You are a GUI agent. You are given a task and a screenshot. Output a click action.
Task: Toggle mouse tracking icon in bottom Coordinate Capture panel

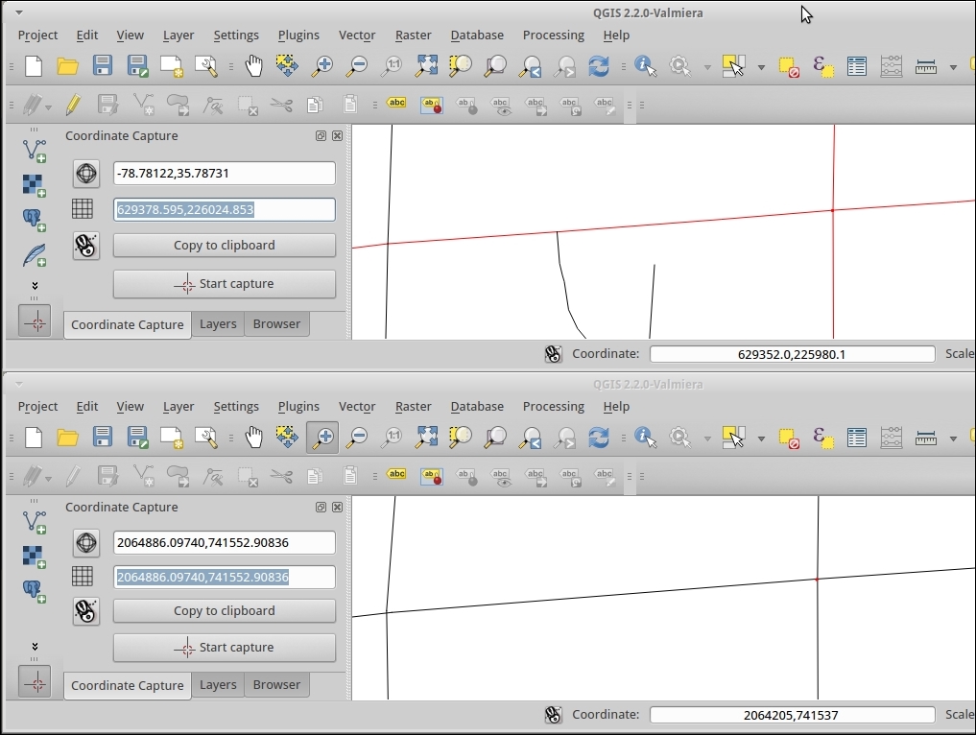(x=86, y=611)
